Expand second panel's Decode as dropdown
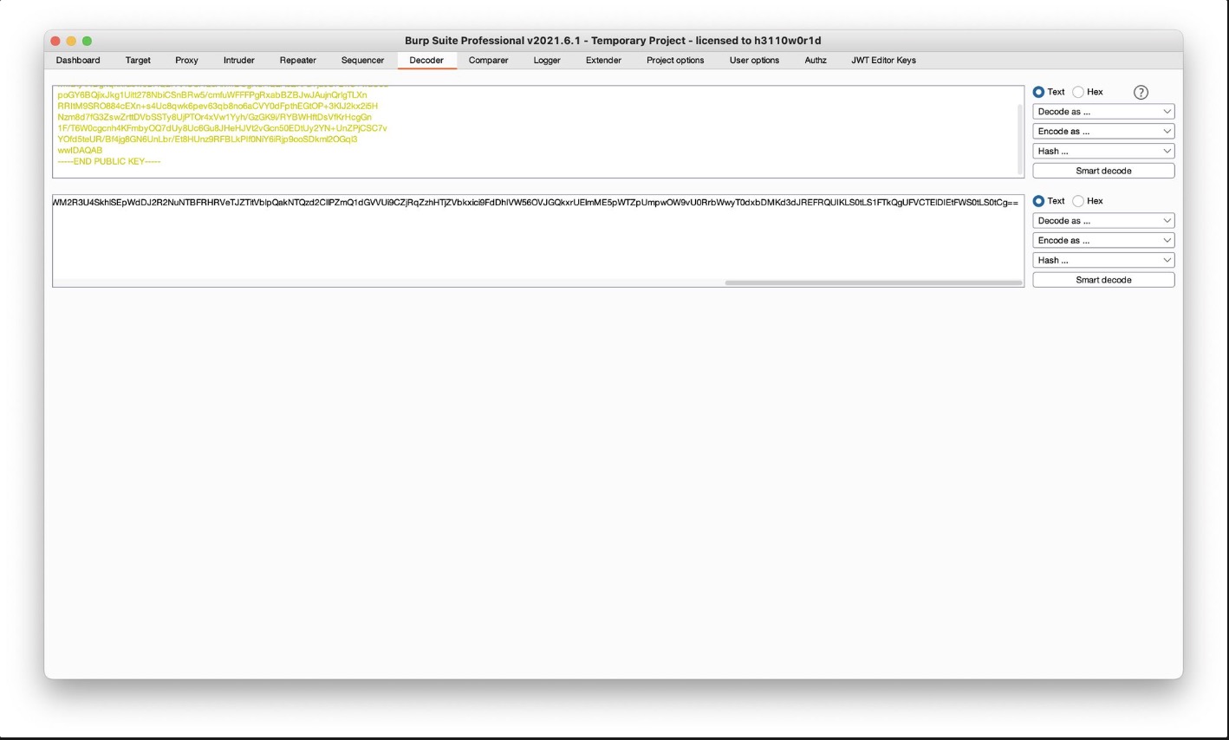1229x740 pixels. point(1103,221)
